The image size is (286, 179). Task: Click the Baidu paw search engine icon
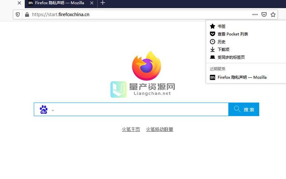click(x=44, y=110)
